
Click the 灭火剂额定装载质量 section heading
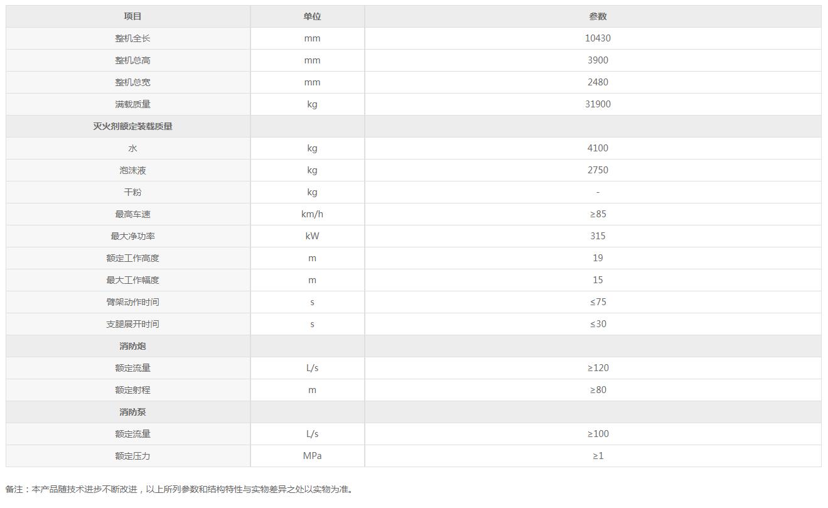(132, 126)
